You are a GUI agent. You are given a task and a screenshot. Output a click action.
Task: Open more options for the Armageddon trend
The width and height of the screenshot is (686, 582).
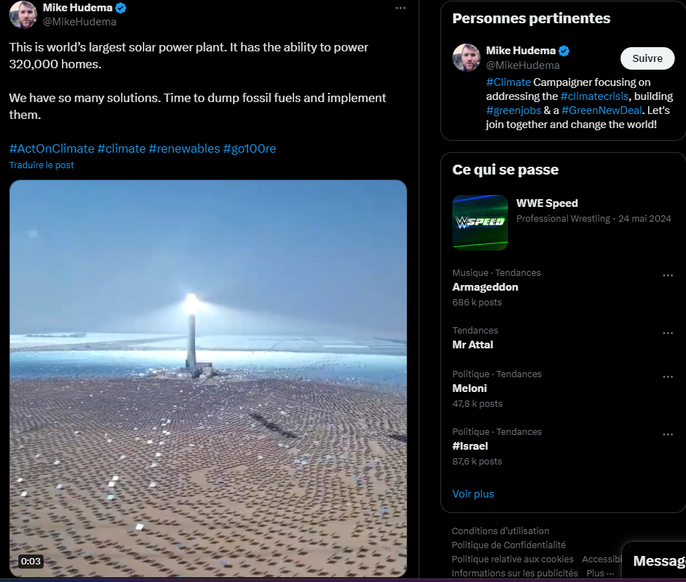point(668,275)
